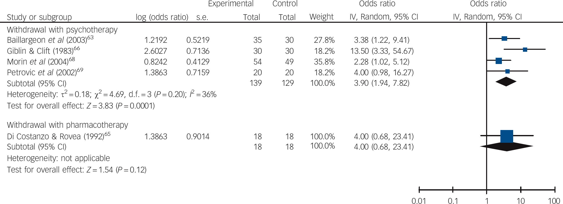Click the Baillargeon et al blue square marker

[x=504, y=38]
